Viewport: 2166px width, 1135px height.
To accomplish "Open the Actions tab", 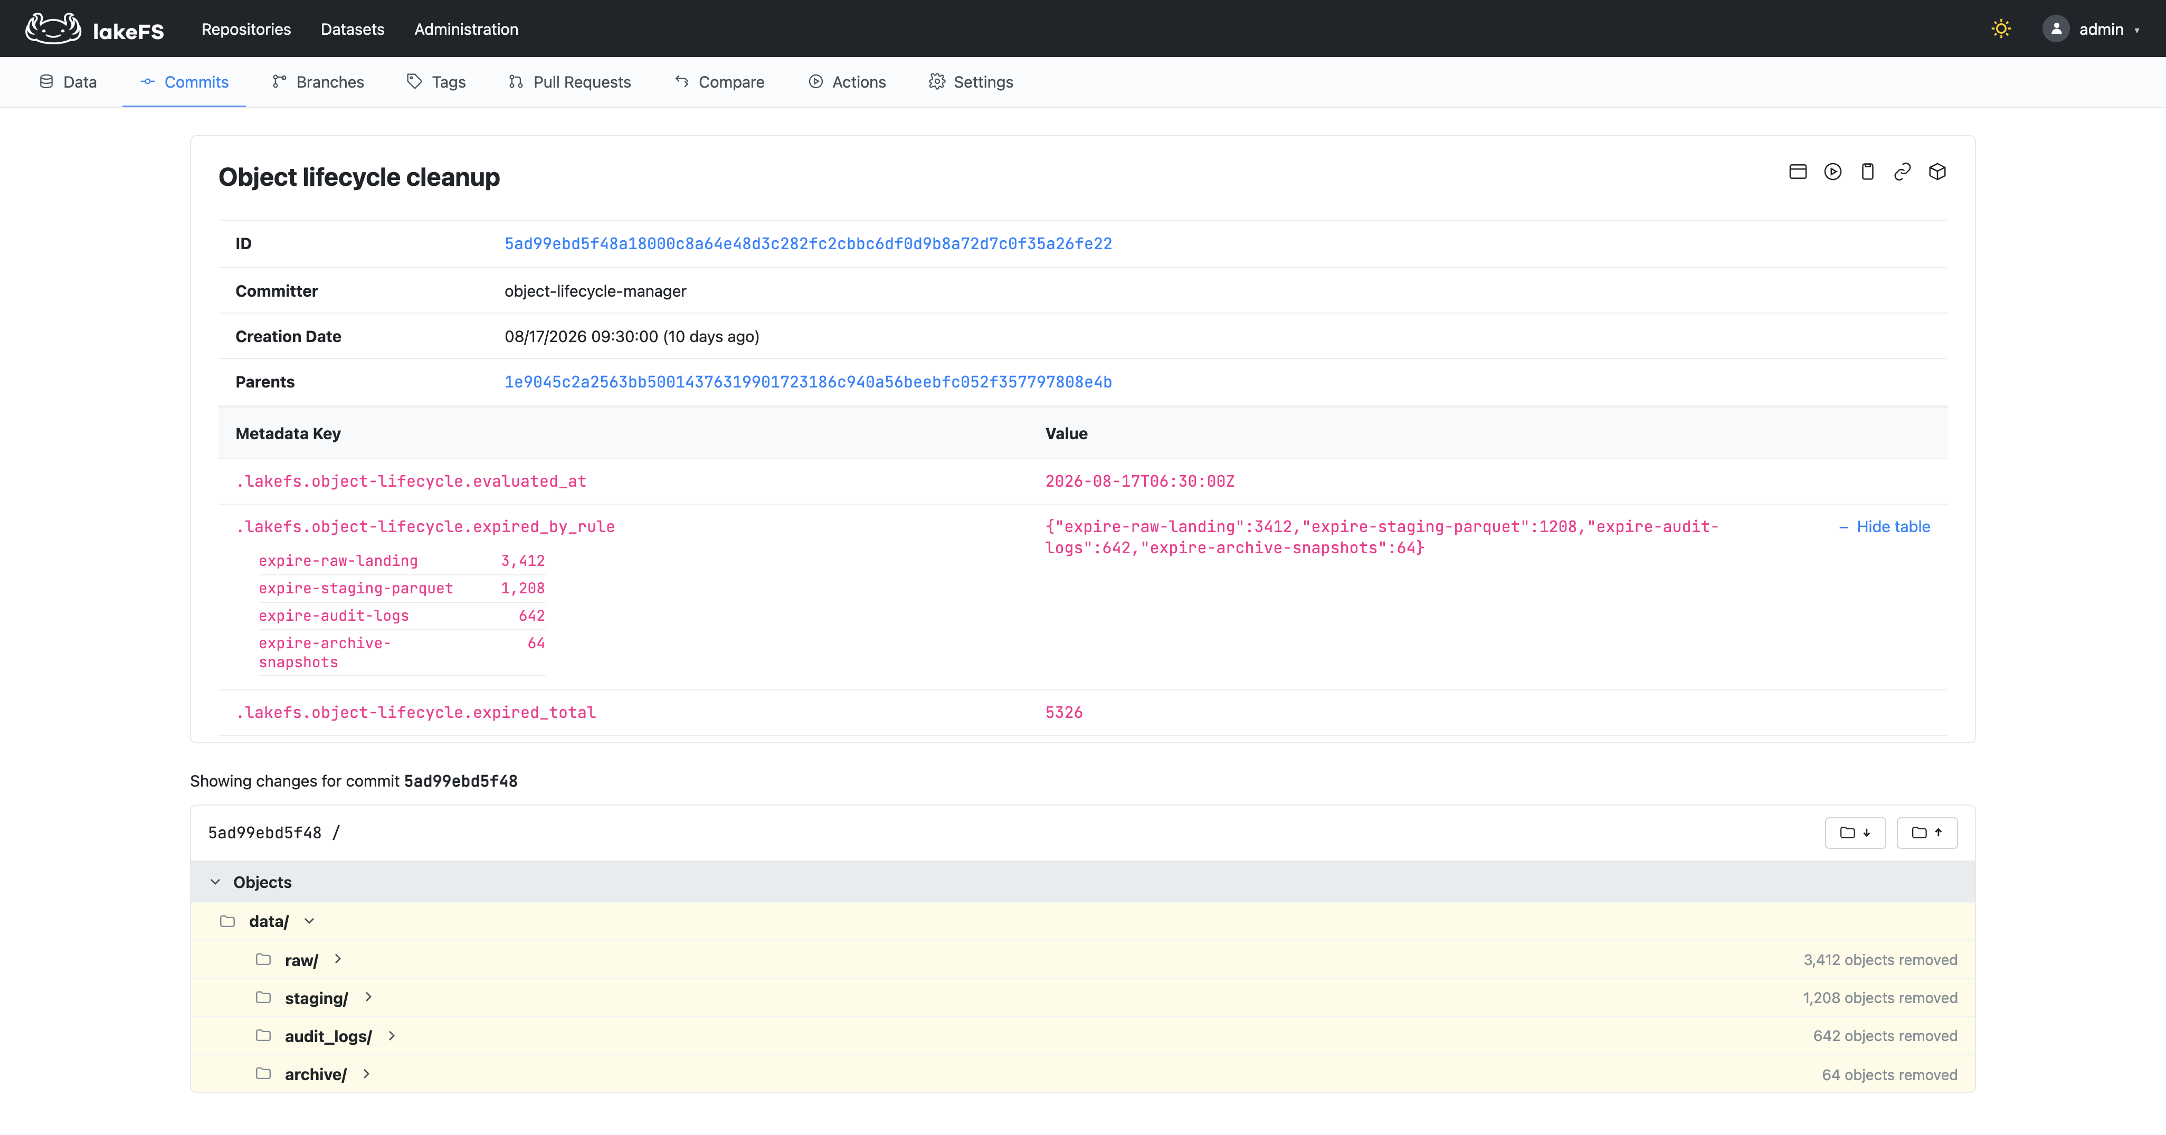I will coord(848,81).
